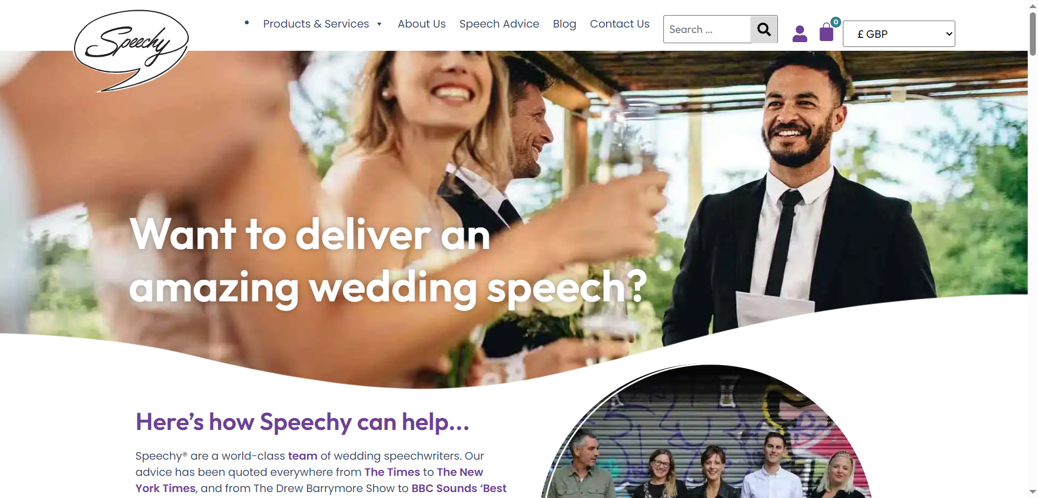The height and width of the screenshot is (498, 1038).
Task: Open the shopping bag cart icon
Action: tap(827, 32)
